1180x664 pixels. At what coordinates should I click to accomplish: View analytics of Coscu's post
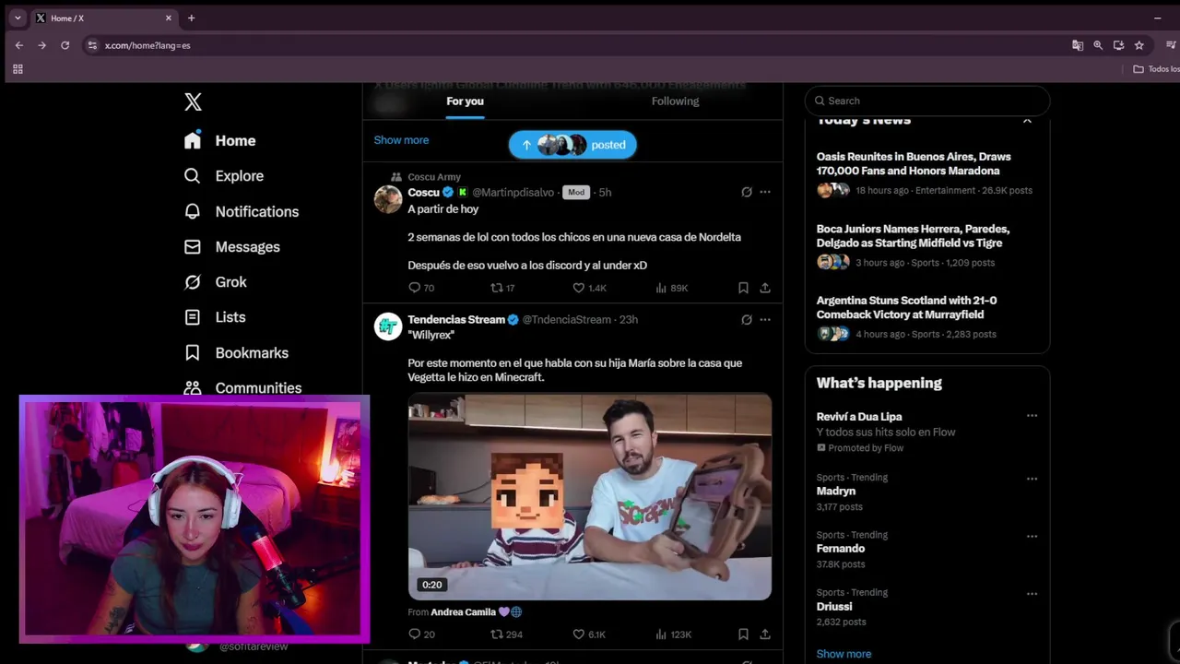671,288
